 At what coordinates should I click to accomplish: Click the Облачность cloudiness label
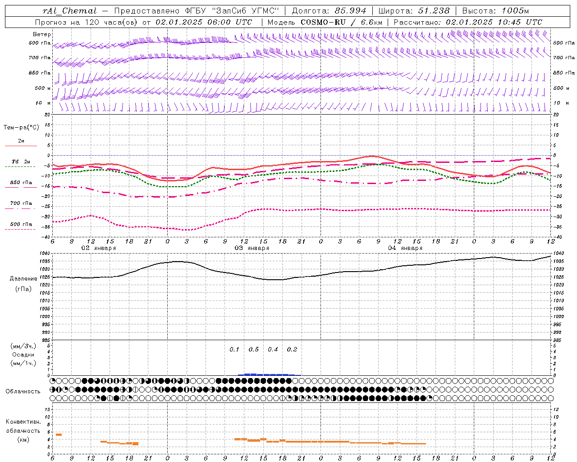pos(23,392)
